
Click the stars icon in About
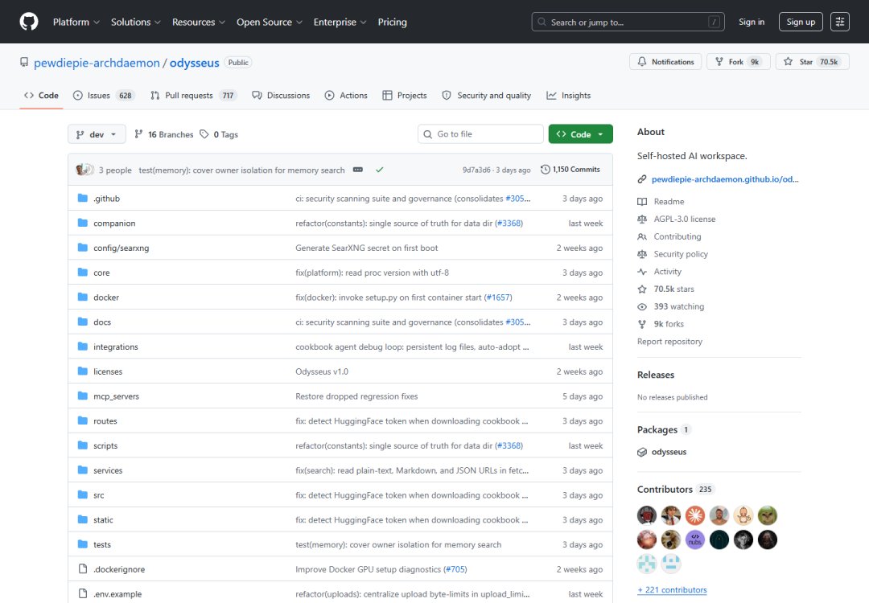(642, 289)
